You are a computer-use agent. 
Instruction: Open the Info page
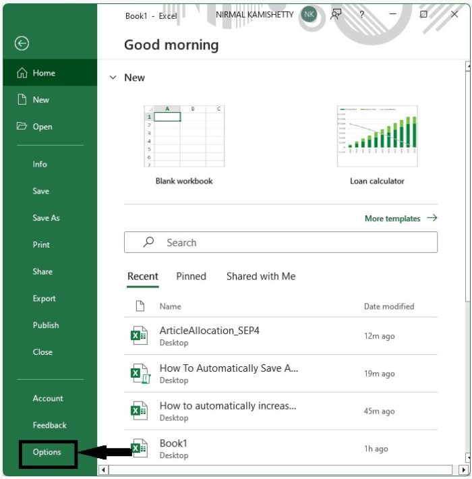tap(40, 165)
